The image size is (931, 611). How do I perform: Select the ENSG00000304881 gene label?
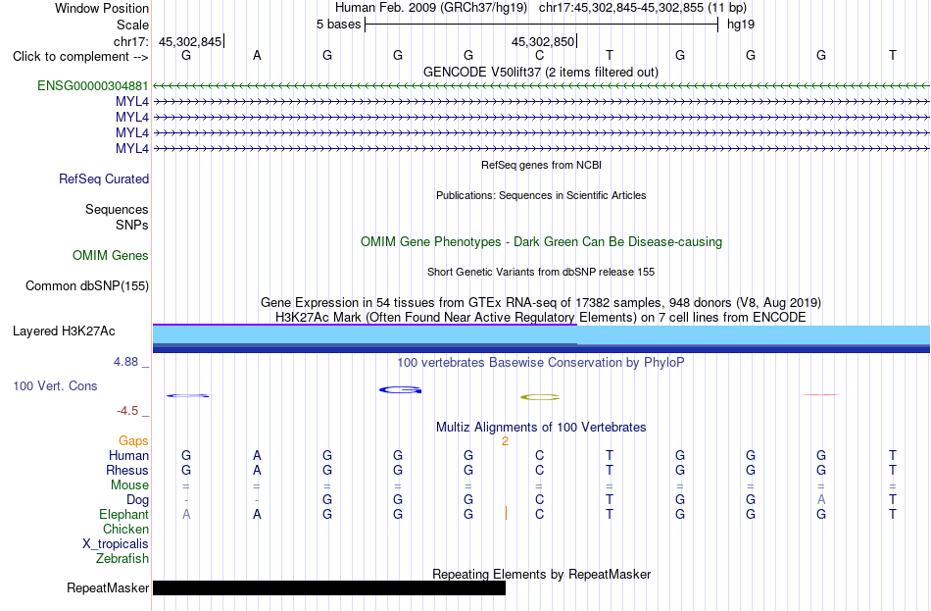(93, 85)
